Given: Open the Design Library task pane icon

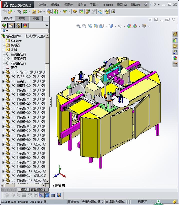Looking at the screenshot, I should point(175,40).
